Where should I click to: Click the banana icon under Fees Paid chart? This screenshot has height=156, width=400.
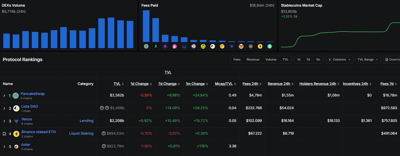pyautogui.click(x=222, y=46)
